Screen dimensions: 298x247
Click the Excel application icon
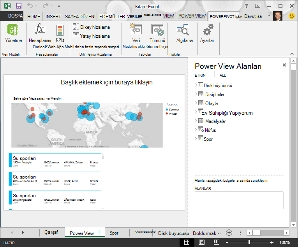[7, 6]
